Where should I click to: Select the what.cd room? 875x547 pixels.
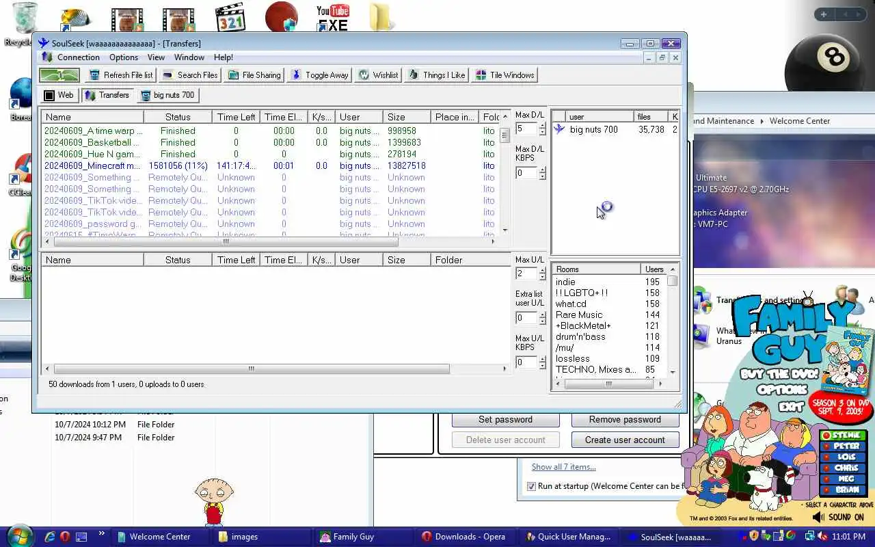571,304
